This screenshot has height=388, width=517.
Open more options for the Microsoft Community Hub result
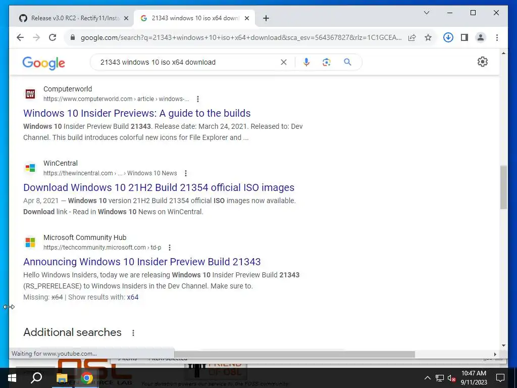click(x=170, y=248)
